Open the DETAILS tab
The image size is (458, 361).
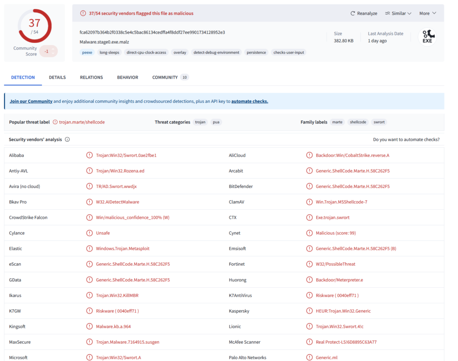tap(57, 77)
